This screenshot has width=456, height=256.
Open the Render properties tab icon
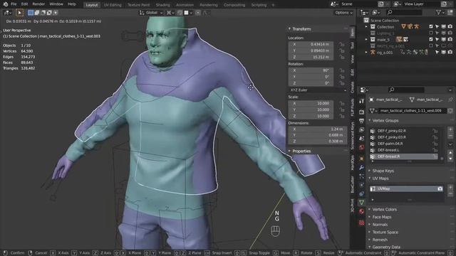point(361,112)
